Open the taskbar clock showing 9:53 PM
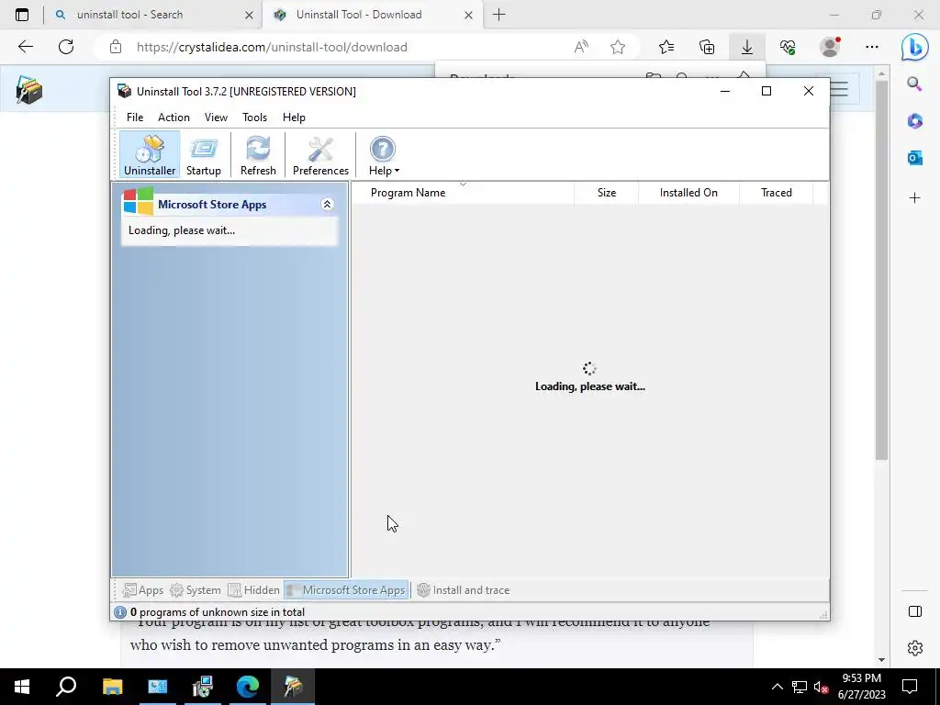The image size is (940, 705). [x=861, y=687]
